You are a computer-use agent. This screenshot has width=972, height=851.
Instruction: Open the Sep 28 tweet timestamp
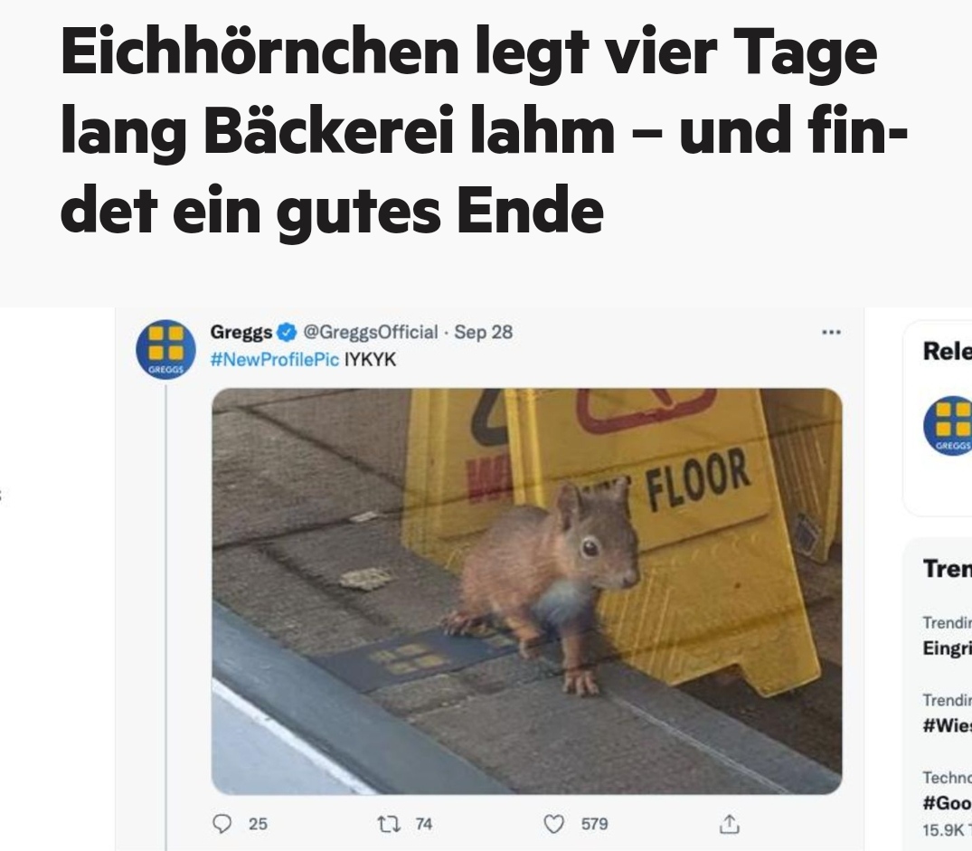pyautogui.click(x=484, y=332)
